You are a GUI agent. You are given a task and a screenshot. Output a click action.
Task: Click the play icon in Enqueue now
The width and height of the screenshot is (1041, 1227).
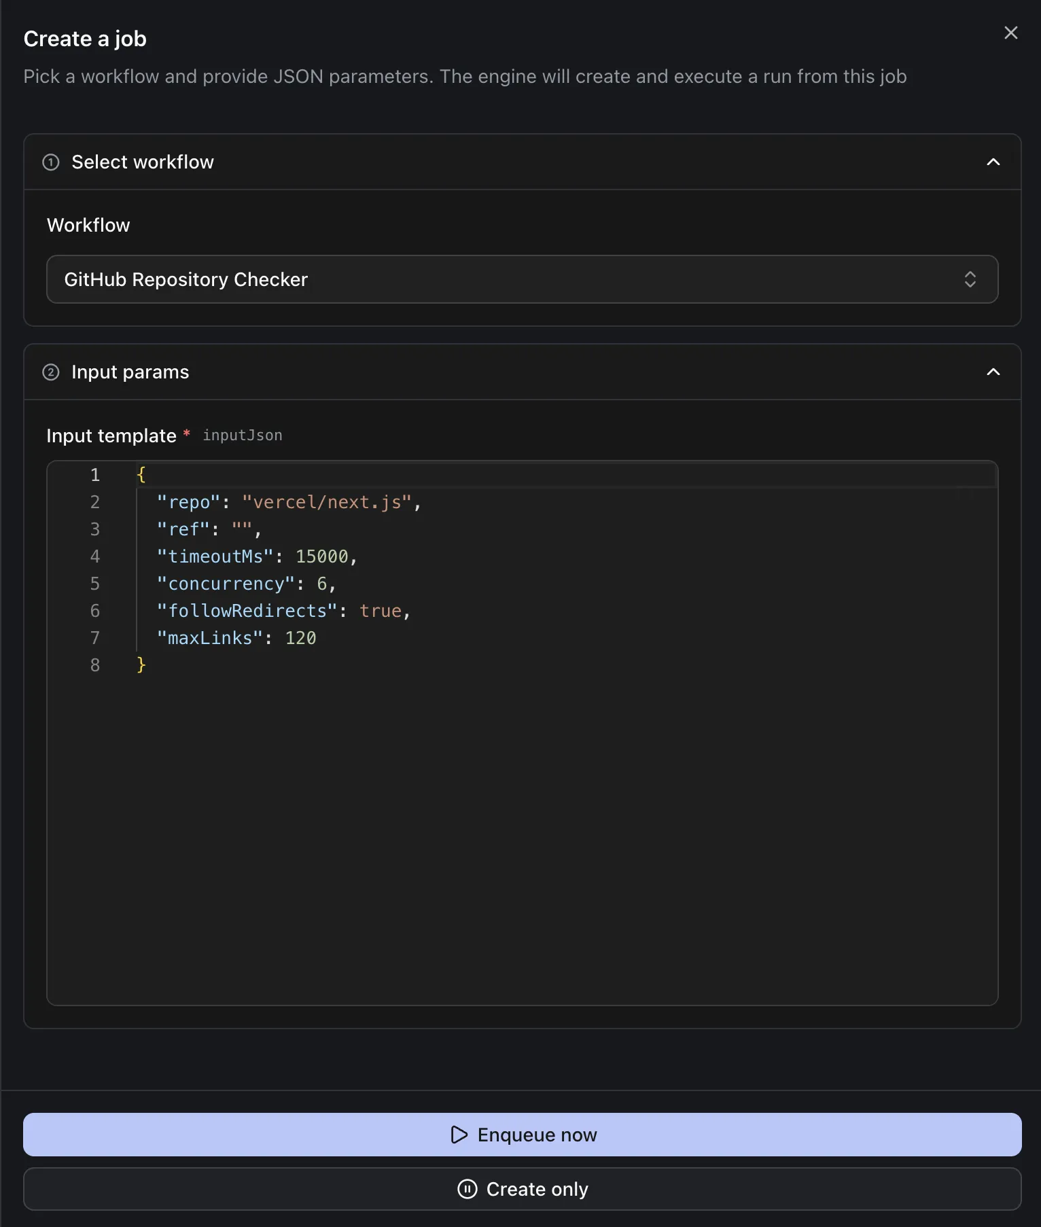[459, 1135]
